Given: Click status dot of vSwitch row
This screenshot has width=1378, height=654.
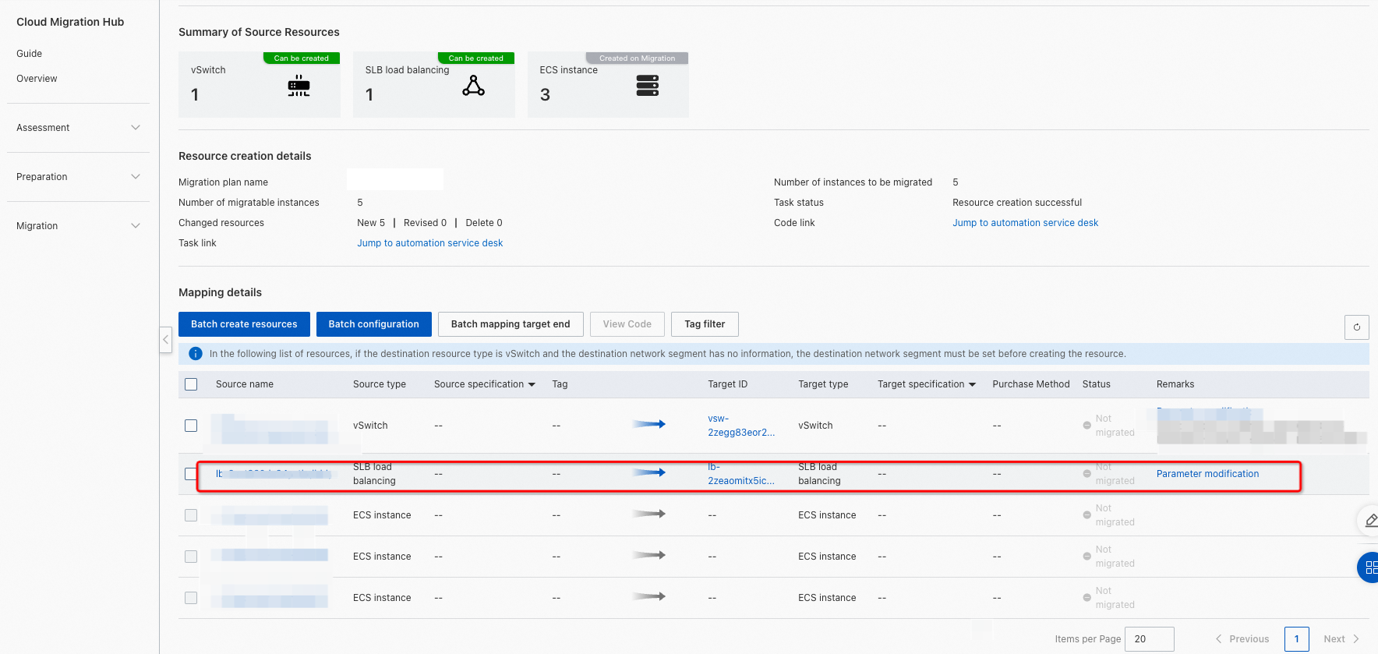Looking at the screenshot, I should click(x=1086, y=426).
